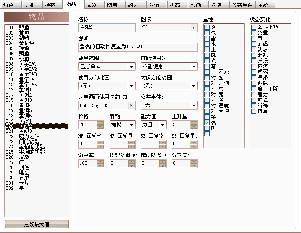Select item 023: 门的钥匙 in list
The height and width of the screenshot is (233, 301).
[37, 142]
